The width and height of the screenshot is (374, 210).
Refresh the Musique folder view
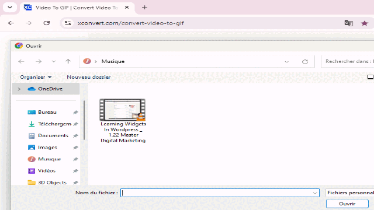point(305,62)
